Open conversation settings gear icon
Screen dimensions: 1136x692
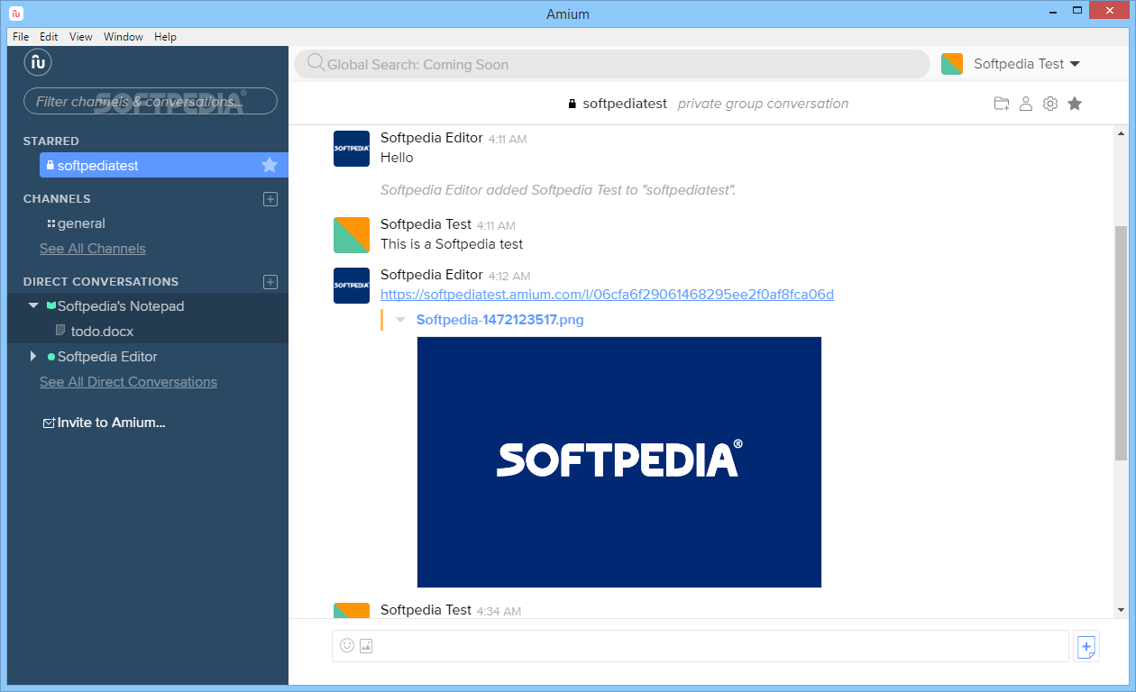1050,104
